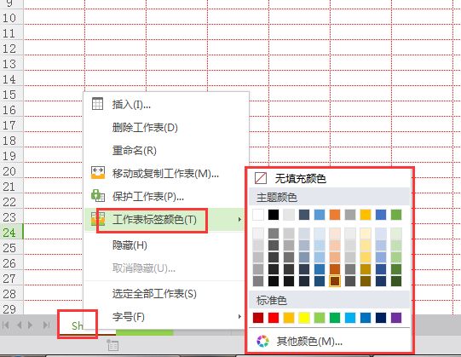Switch to the green colored sheet tab
Viewport: 461px width, 357px height.
click(x=145, y=332)
